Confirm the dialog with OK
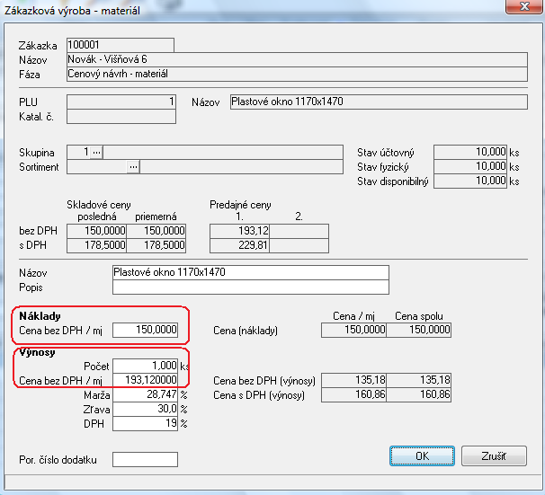 click(x=422, y=455)
